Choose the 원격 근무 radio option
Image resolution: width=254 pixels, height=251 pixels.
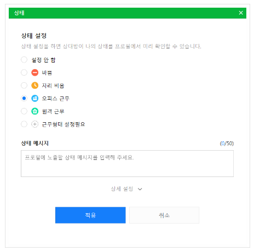[24, 111]
